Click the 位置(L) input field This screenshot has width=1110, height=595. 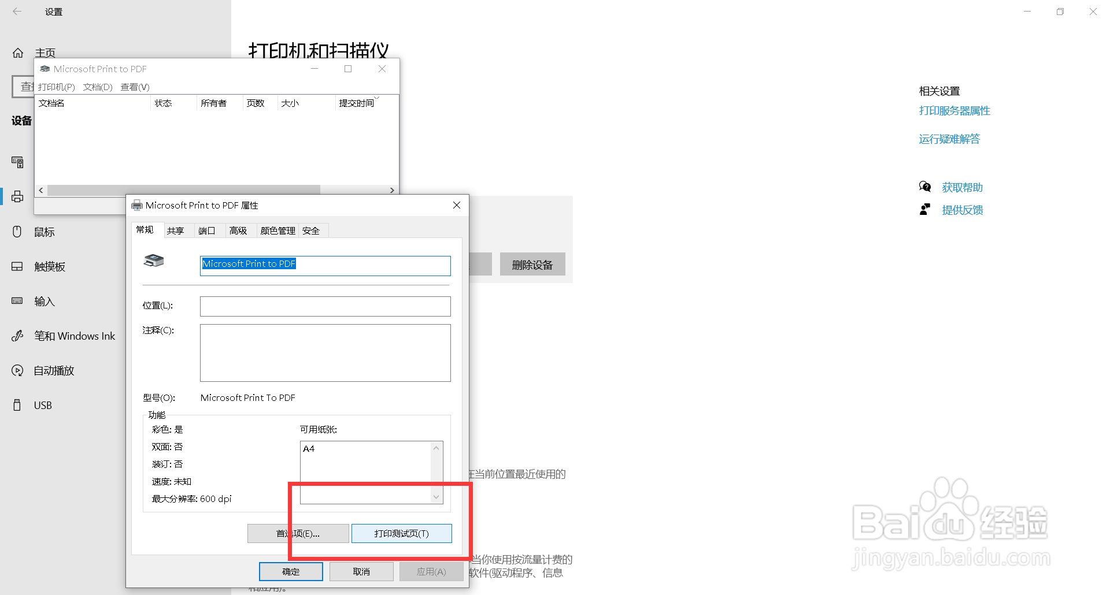point(325,306)
